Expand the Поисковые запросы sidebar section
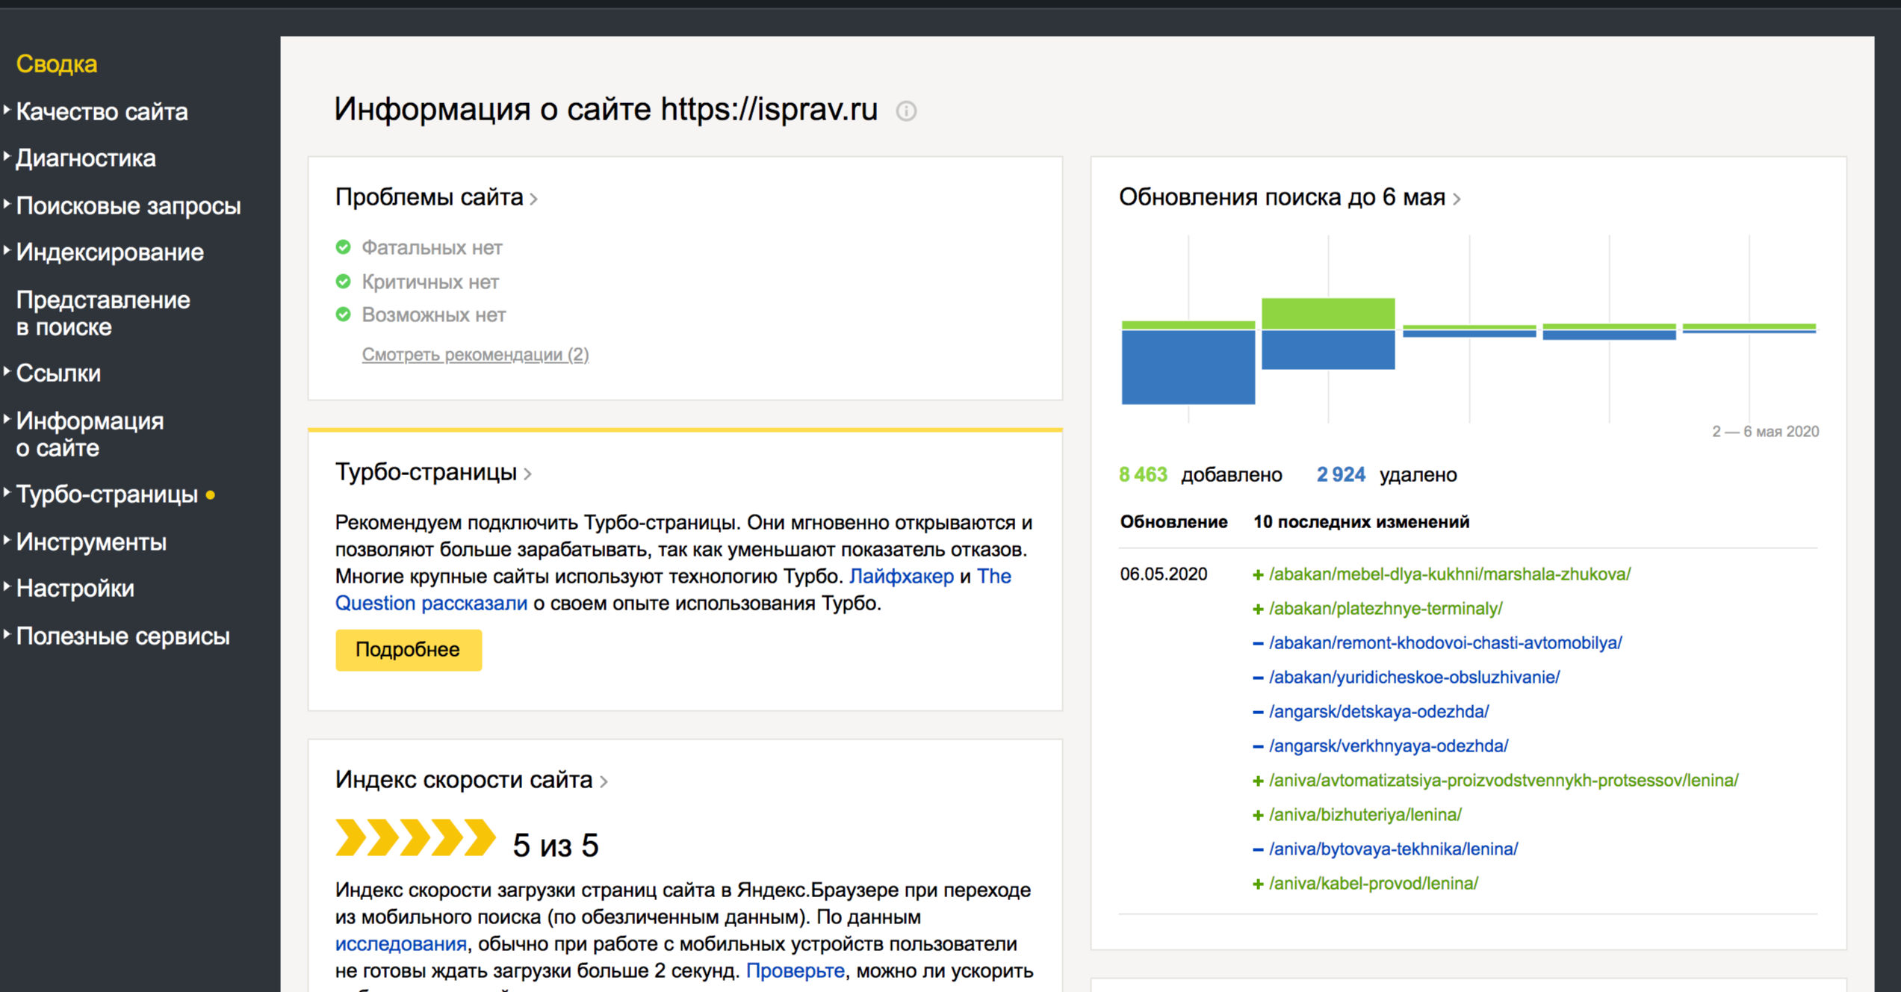 (x=128, y=205)
